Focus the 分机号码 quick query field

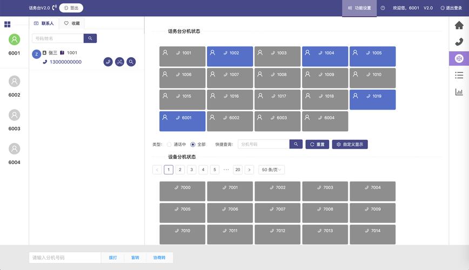pos(264,144)
